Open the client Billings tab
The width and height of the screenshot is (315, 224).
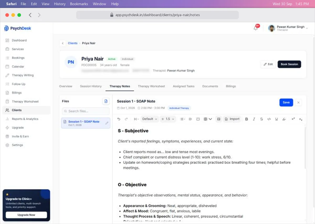point(231,86)
